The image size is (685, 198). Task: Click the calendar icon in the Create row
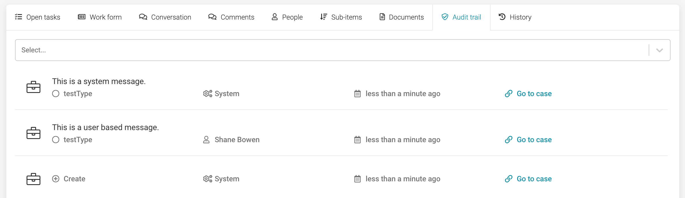[x=358, y=179]
